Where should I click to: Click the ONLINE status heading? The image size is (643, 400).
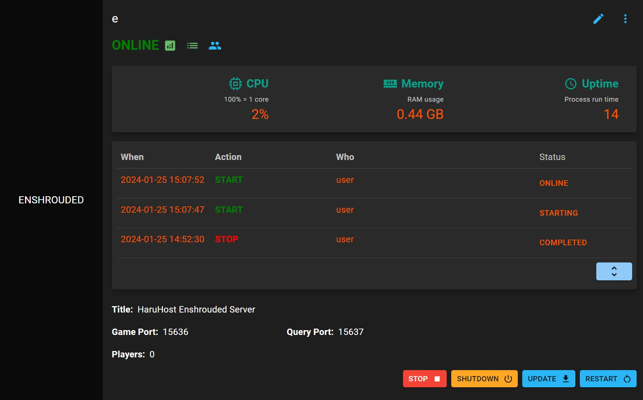tap(135, 45)
